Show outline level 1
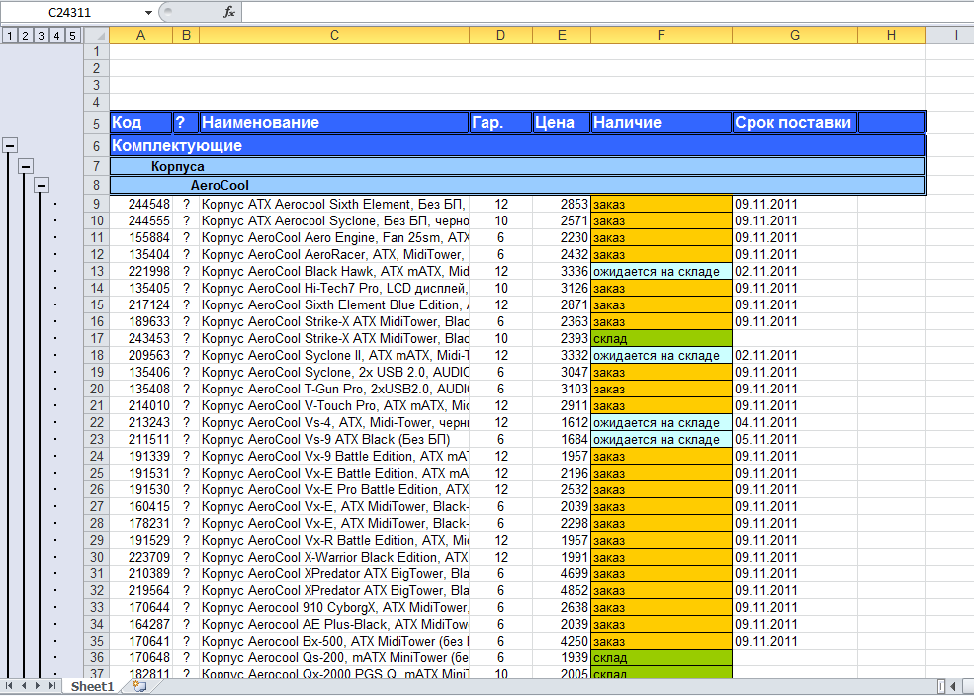 10,36
